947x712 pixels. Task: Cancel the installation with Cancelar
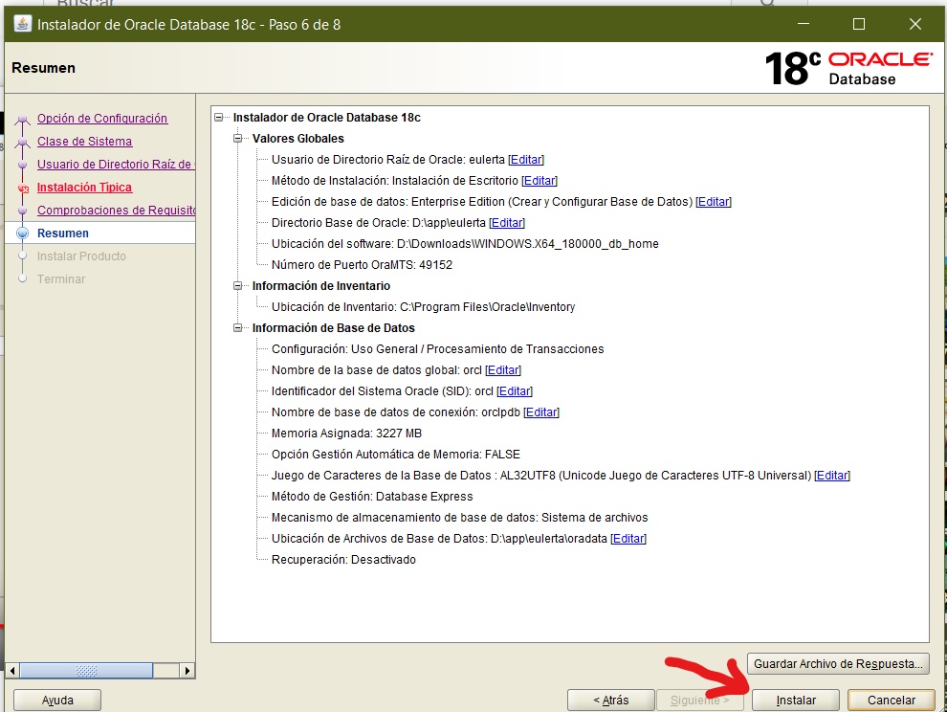tap(891, 700)
